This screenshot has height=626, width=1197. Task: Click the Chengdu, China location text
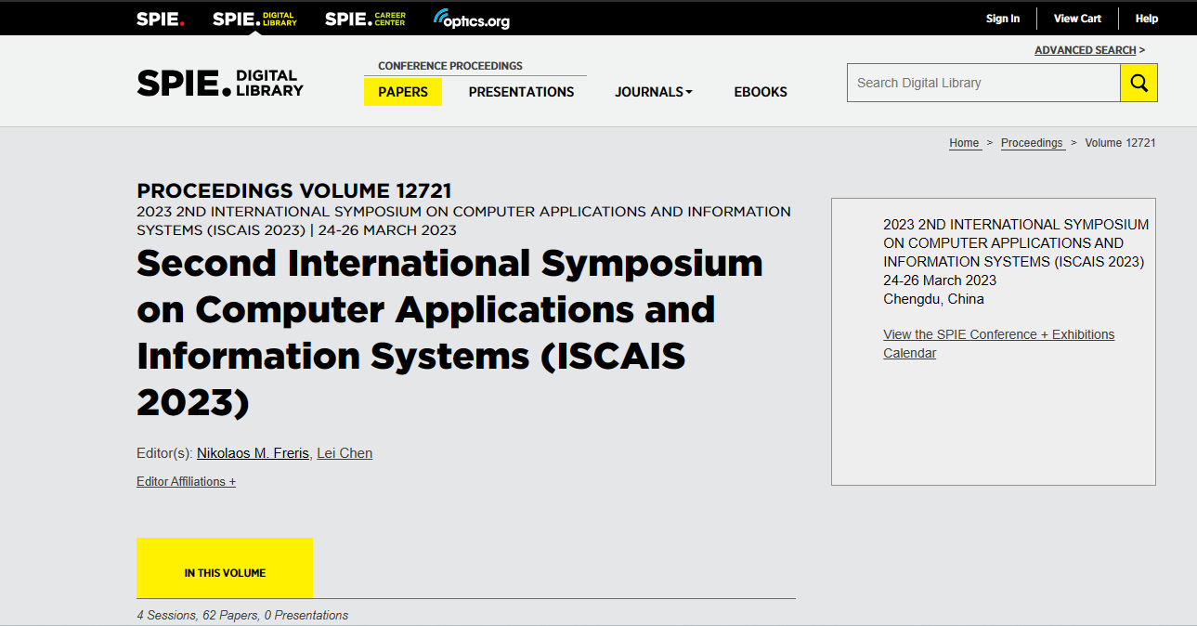coord(933,299)
